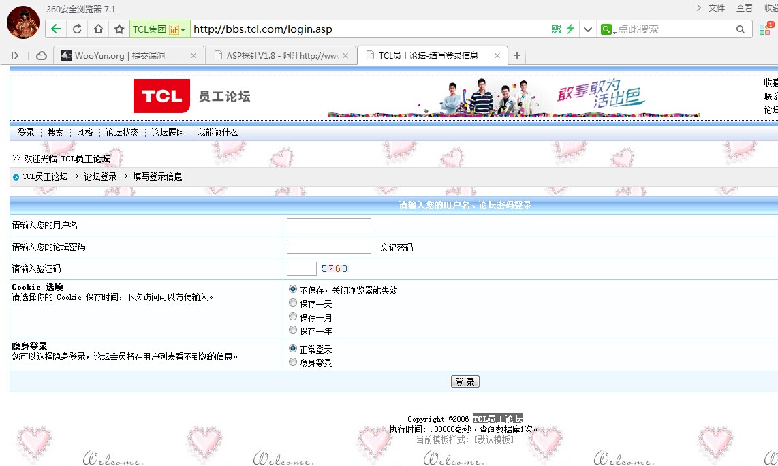Select 隐身登录 radio button
The width and height of the screenshot is (778, 466).
tap(293, 362)
